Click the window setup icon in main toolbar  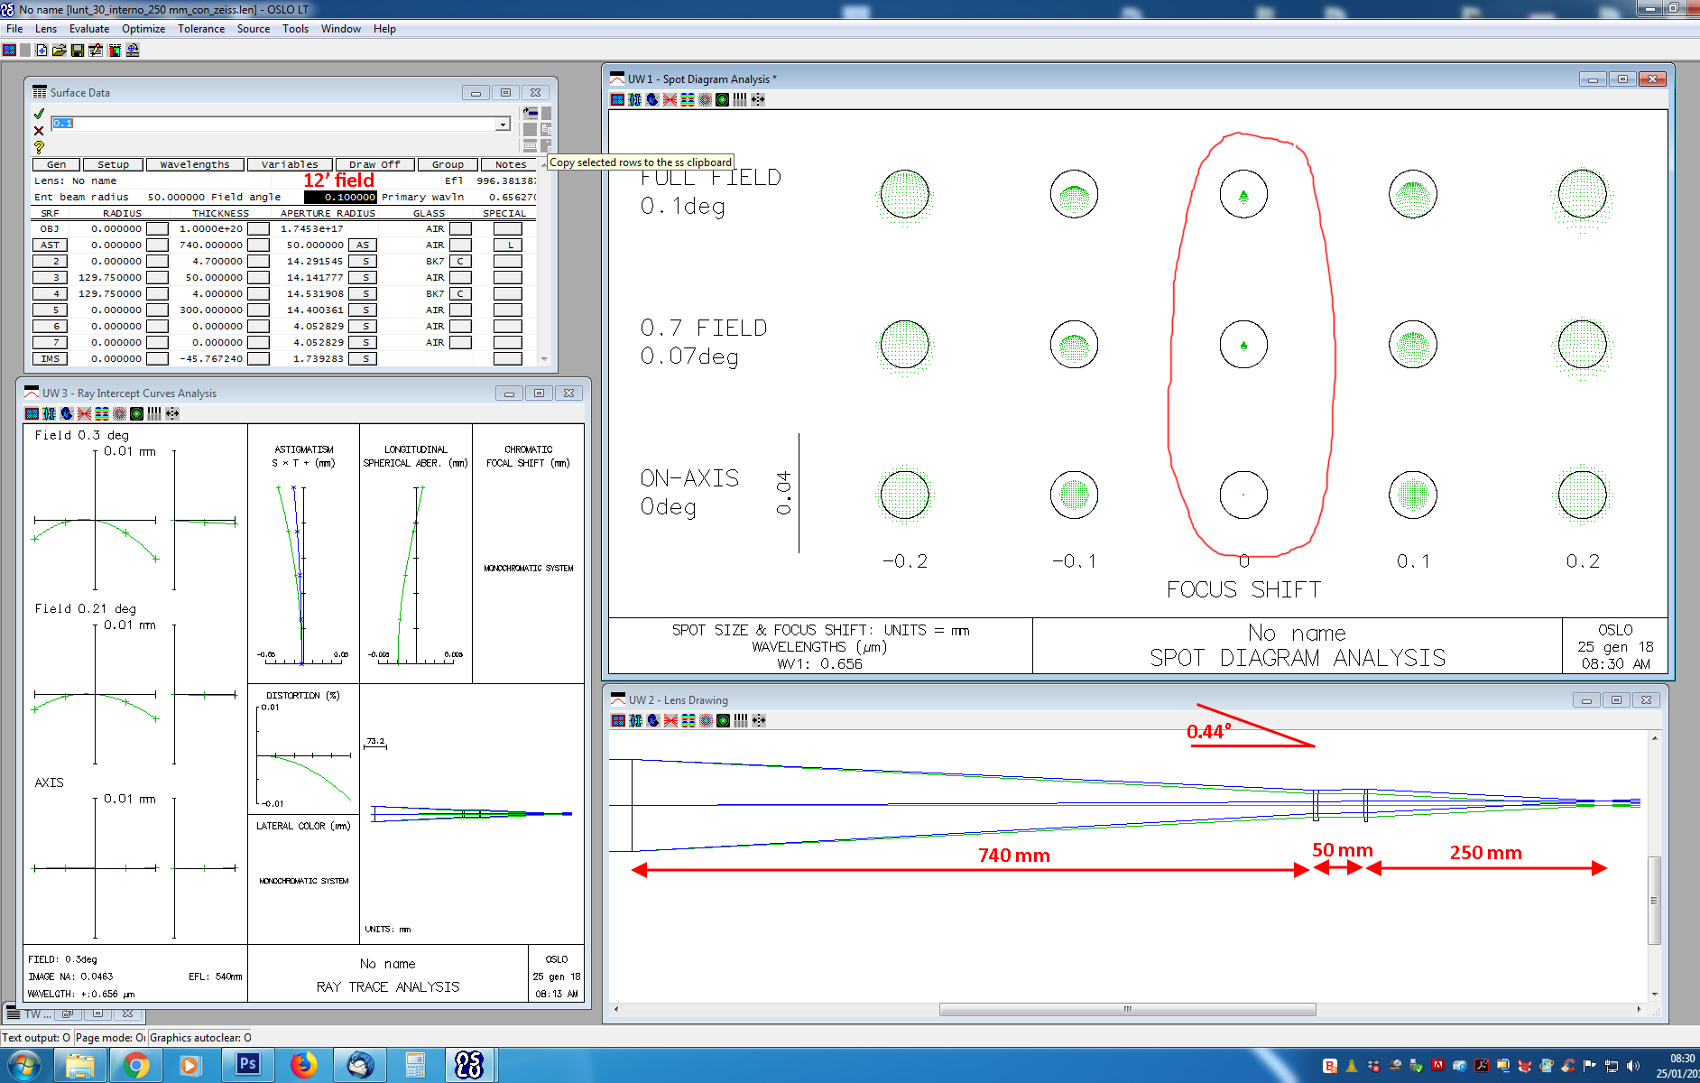pos(9,51)
